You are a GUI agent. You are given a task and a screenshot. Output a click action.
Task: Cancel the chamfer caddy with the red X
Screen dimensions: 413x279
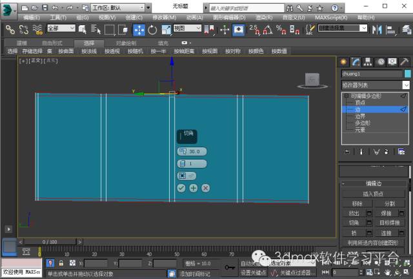click(x=205, y=188)
